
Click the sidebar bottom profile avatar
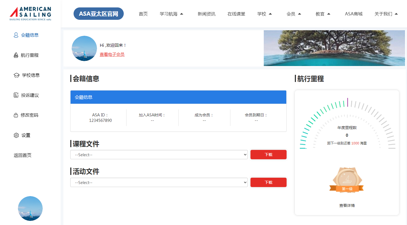coord(30,208)
